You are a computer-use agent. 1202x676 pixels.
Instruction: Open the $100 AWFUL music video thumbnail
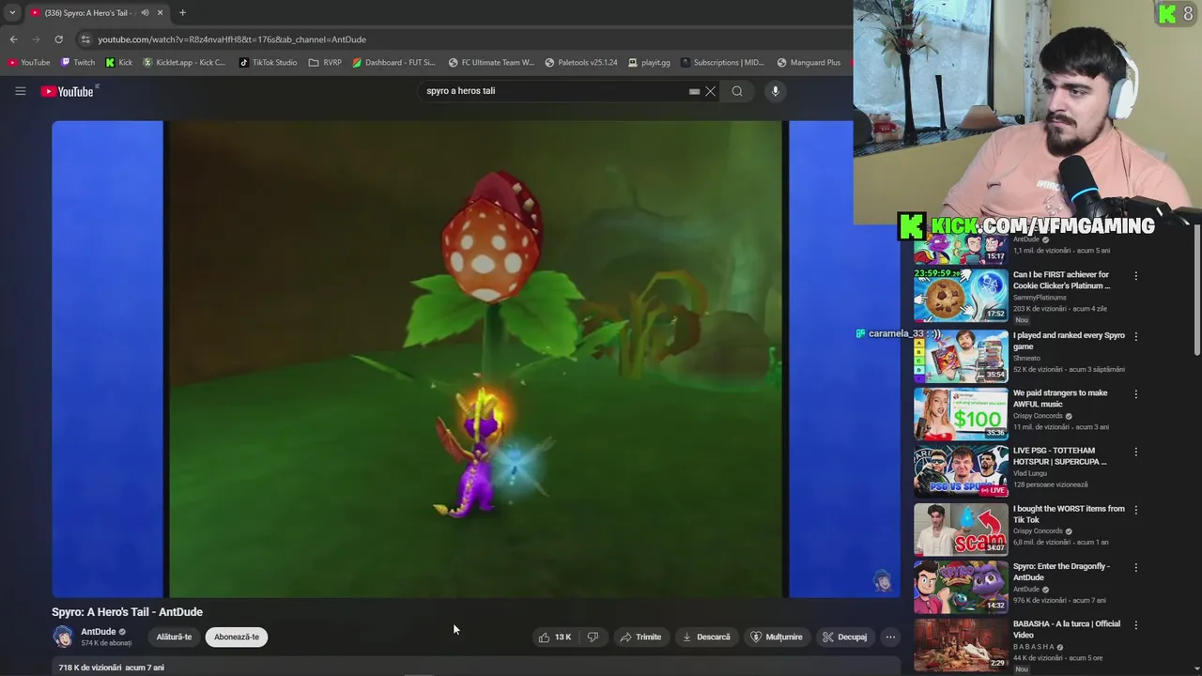point(961,413)
